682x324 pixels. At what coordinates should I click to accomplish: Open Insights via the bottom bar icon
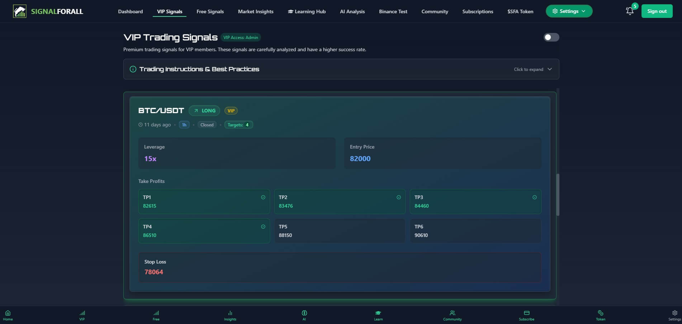(x=230, y=315)
